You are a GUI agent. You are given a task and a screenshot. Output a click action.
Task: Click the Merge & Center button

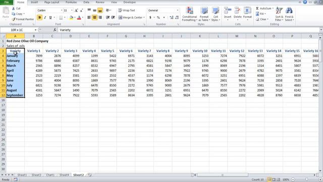(131, 18)
